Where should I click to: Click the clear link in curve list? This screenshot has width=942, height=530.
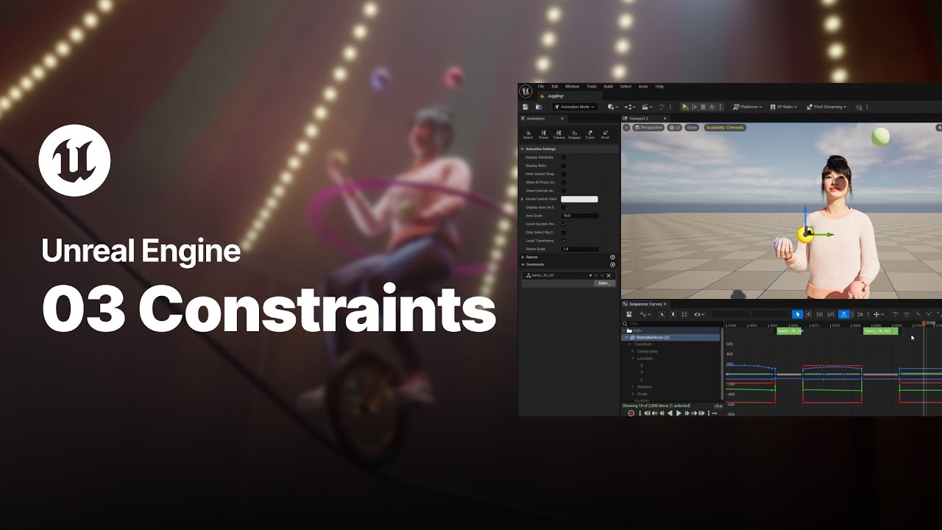coord(718,406)
